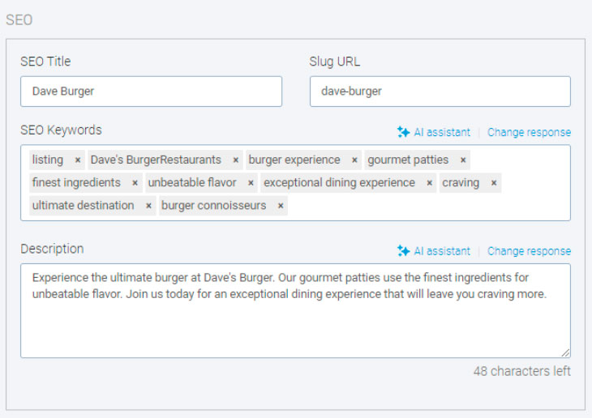Image resolution: width=592 pixels, height=418 pixels.
Task: Open AI assistant link for Description
Action: [442, 251]
